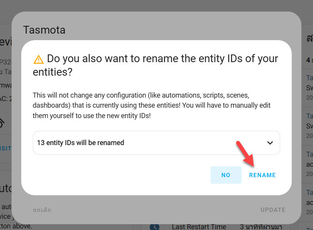Image resolution: width=313 pixels, height=230 pixels.
Task: Confirm renaming with the RENAME button
Action: [x=262, y=175]
